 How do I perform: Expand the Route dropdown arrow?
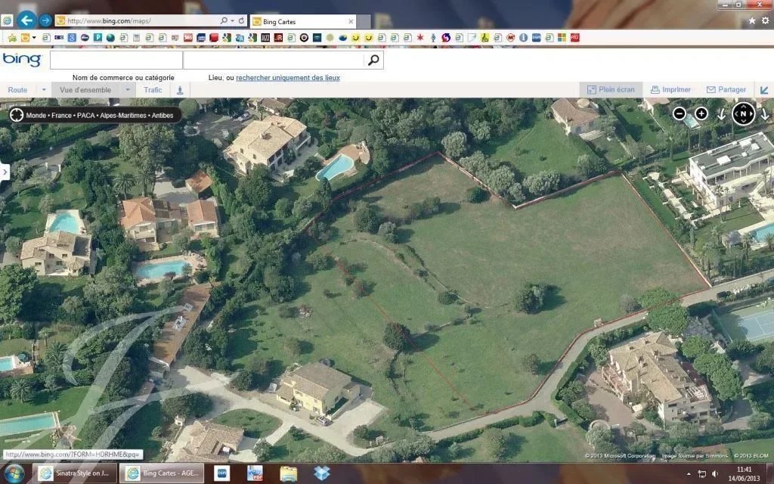coord(43,90)
